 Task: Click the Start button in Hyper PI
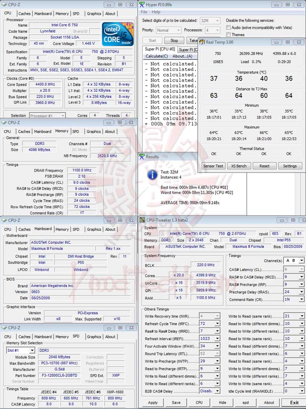click(152, 40)
